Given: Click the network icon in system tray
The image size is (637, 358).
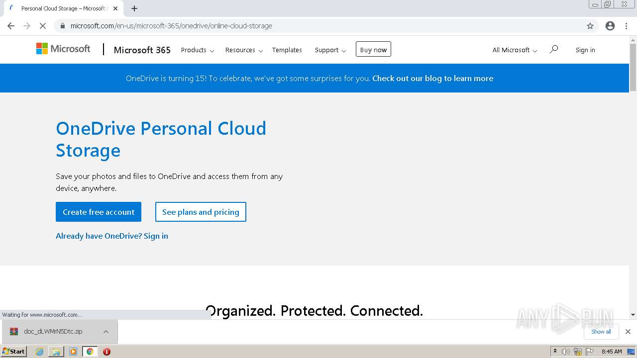Looking at the screenshot, I should coord(578,352).
